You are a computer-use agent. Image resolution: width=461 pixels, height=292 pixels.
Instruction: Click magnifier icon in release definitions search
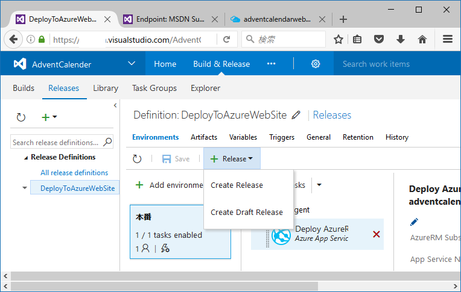107,142
